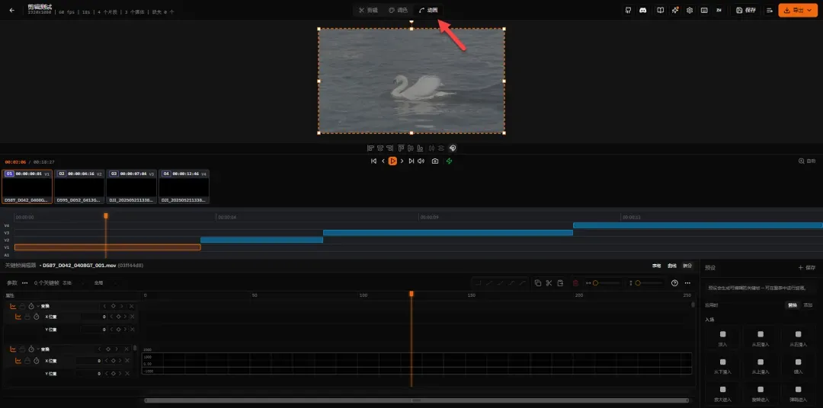Open the keyframe toolbar three-dot more menu
The height and width of the screenshot is (408, 823).
[x=687, y=283]
